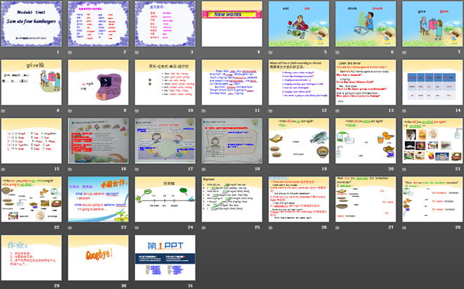This screenshot has height=289, width=464.
Task: Click the animation star icon under slide 7
Action: 404,53
